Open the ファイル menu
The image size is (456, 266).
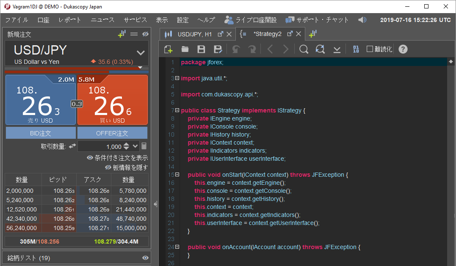point(17,20)
